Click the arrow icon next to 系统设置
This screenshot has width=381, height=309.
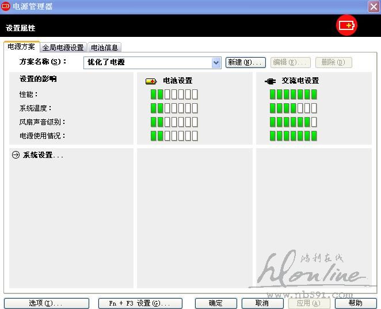[x=16, y=154]
